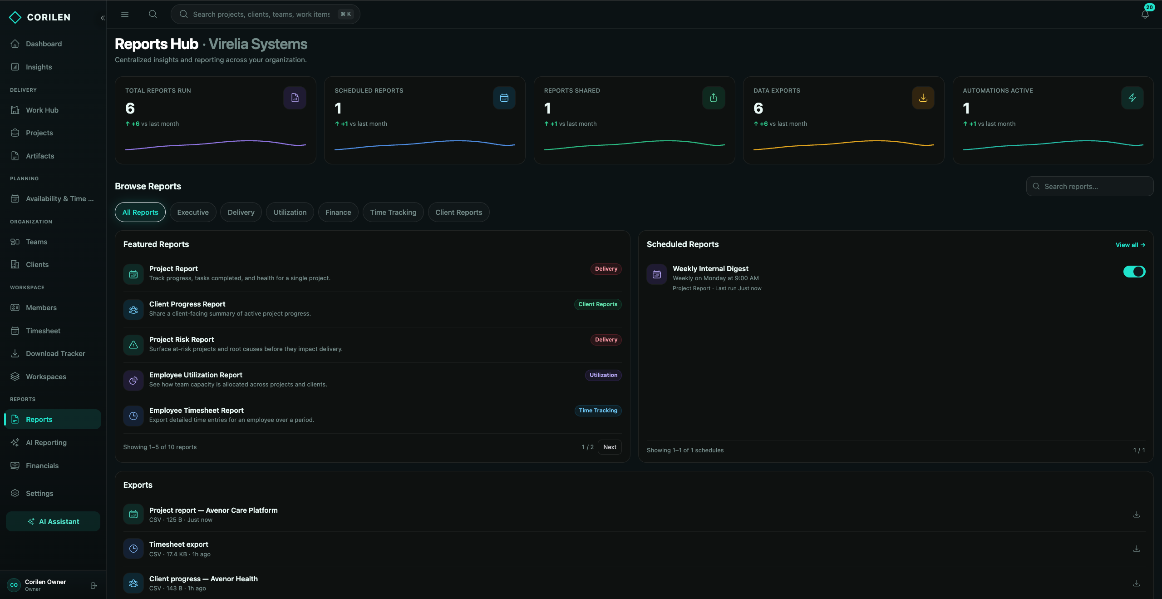Screen dimensions: 1162x599
Task: Click the Data Exports download card icon
Action: coord(923,98)
